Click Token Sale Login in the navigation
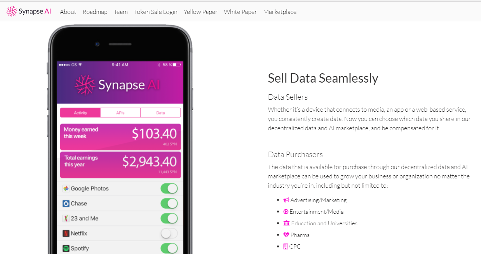The width and height of the screenshot is (481, 254). [x=155, y=12]
